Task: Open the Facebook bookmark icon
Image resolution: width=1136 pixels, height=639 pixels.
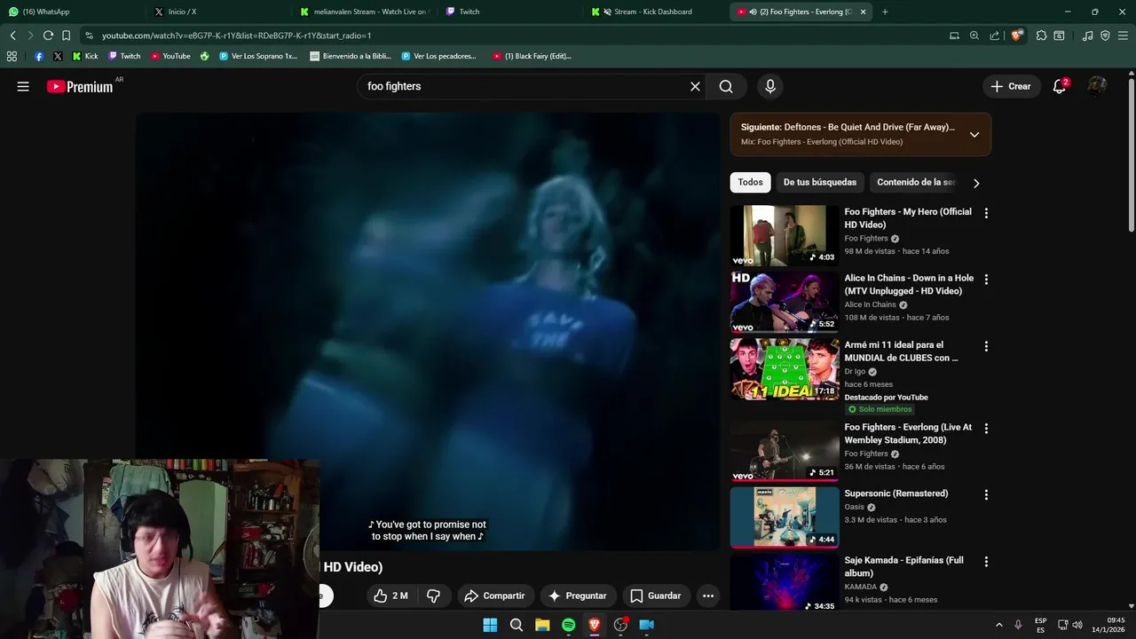Action: (39, 56)
